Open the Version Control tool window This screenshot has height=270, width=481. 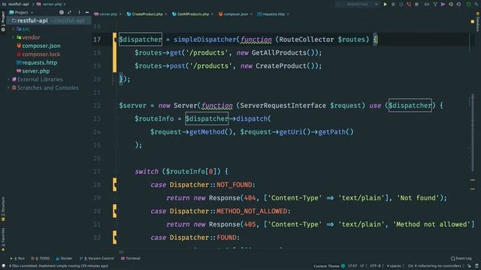pos(97,258)
